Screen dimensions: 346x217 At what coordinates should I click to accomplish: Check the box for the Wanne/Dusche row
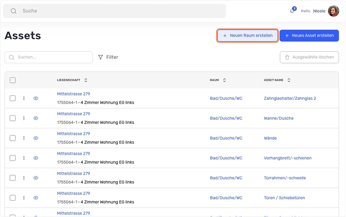tap(13, 118)
